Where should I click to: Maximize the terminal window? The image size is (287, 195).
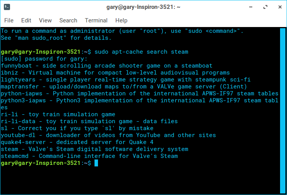(x=265, y=7)
